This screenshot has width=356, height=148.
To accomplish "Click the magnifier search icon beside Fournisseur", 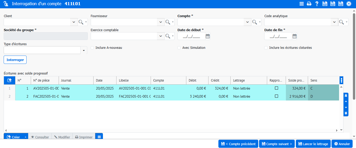I will [x=168, y=22].
